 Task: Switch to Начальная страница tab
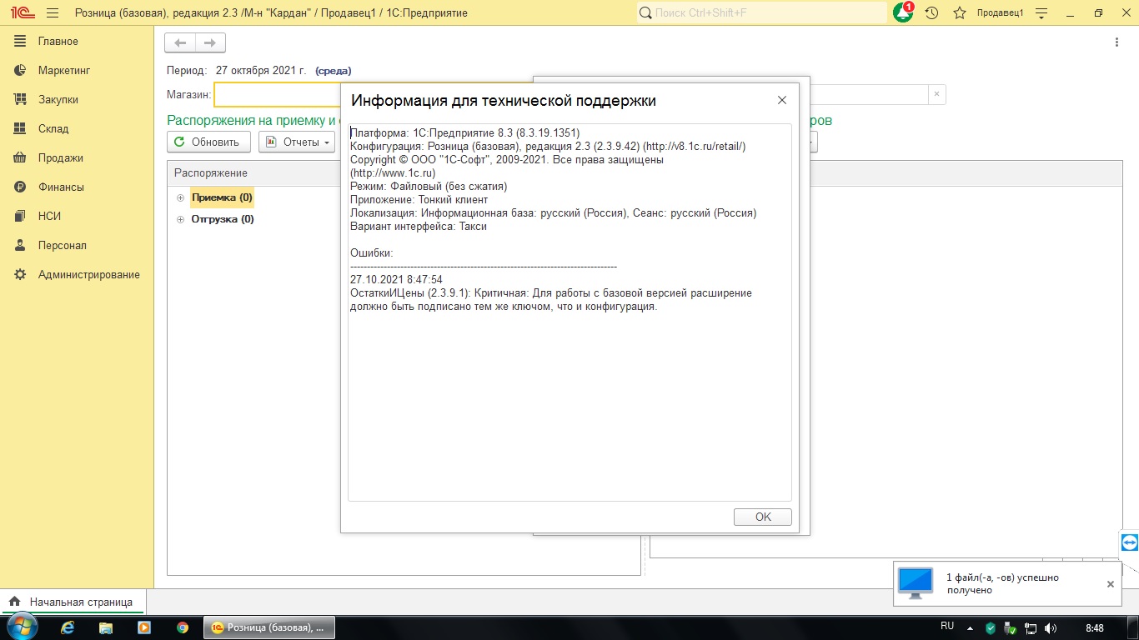[72, 602]
